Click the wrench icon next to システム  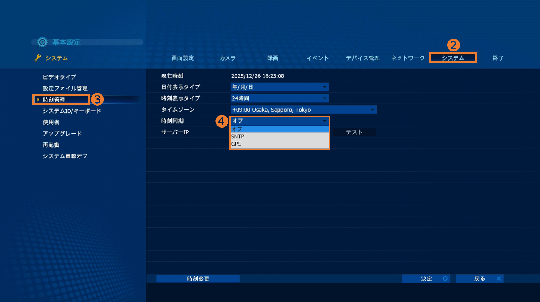tap(38, 58)
